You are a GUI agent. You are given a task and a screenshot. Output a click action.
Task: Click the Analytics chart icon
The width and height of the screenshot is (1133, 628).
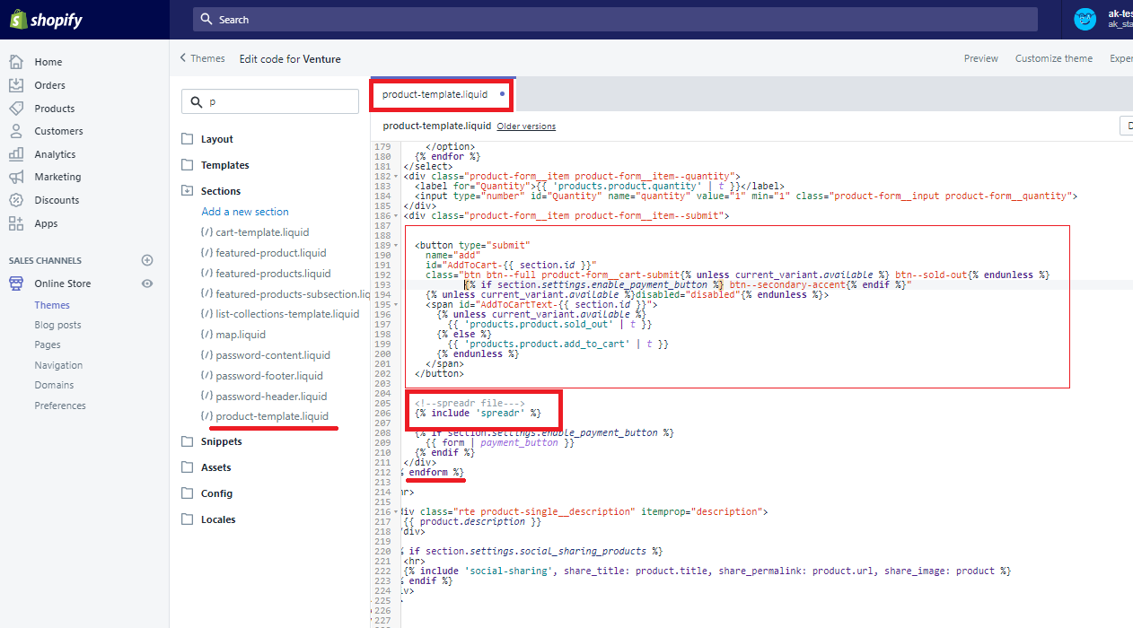[16, 154]
